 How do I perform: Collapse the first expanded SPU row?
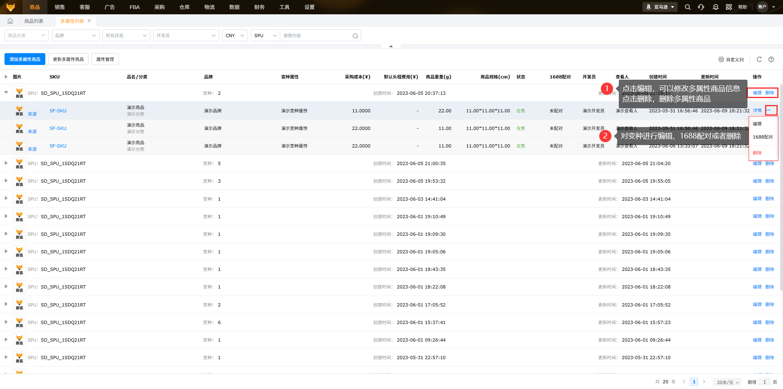tap(6, 93)
